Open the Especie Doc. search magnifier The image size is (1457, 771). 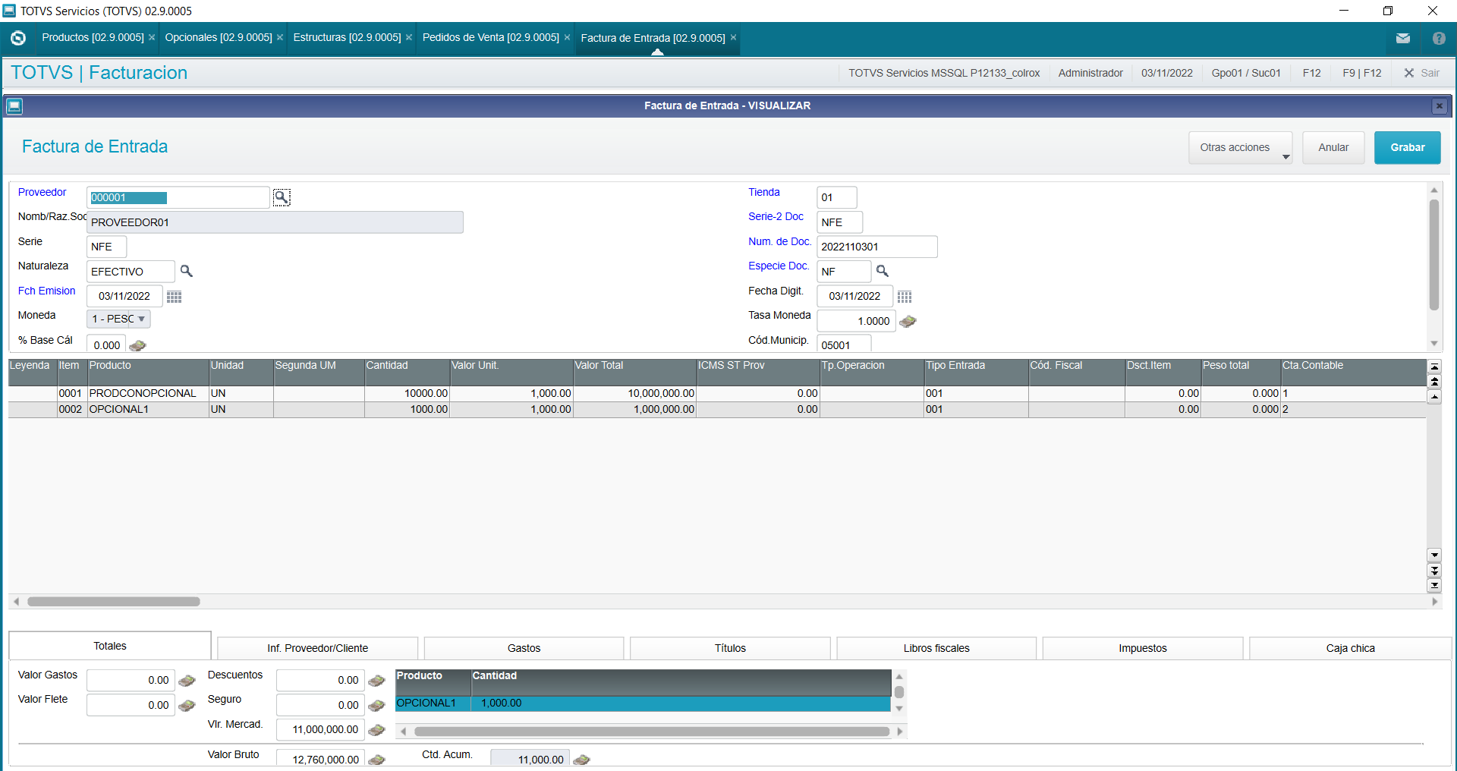[882, 271]
